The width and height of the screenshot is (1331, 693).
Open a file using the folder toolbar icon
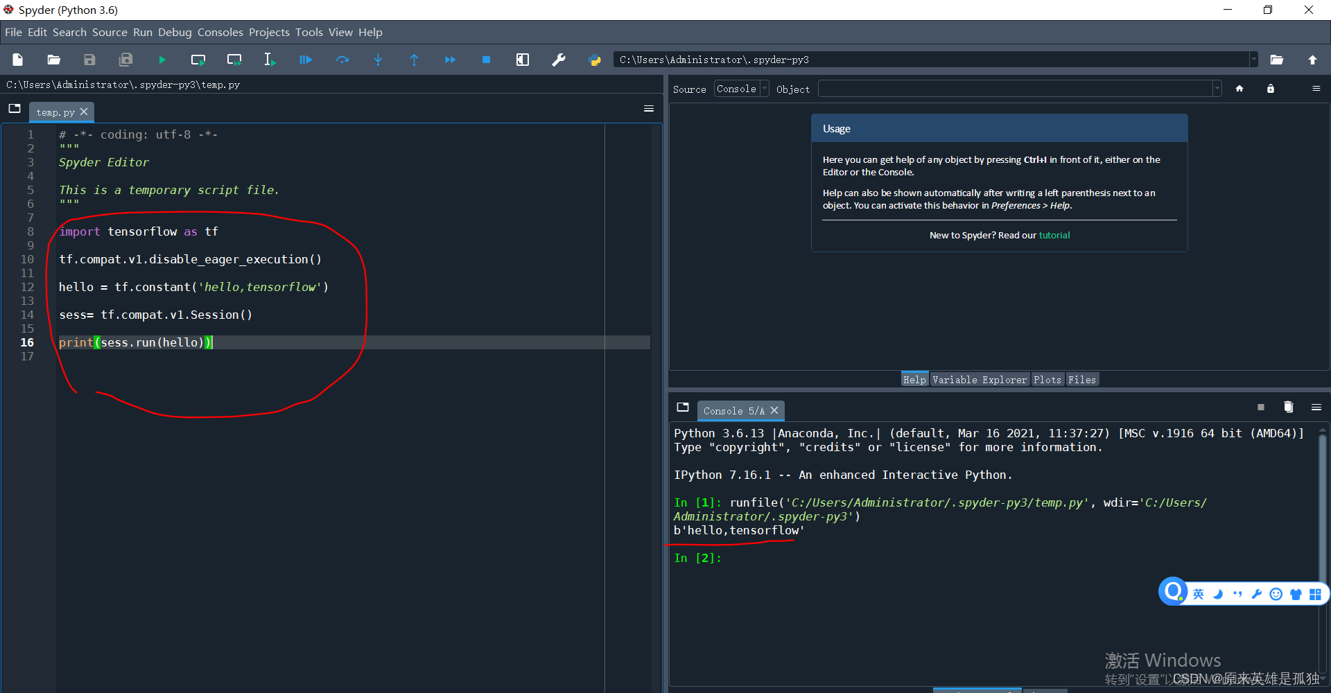click(54, 60)
